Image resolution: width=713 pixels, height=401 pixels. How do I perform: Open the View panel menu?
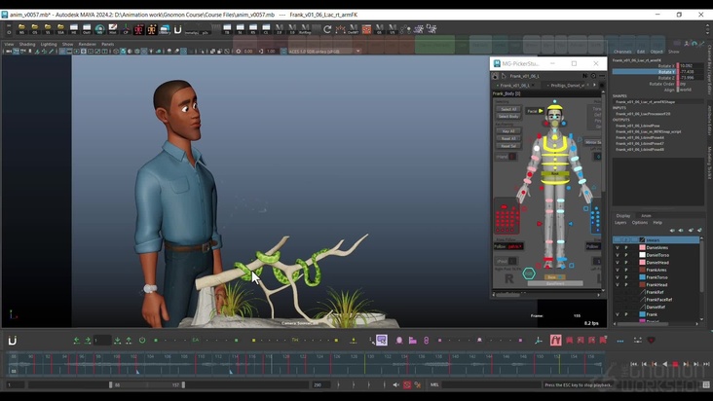[x=9, y=44]
